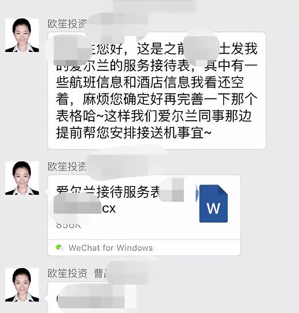Select the text message ending with 接送机事宜~

pyautogui.click(x=157, y=91)
